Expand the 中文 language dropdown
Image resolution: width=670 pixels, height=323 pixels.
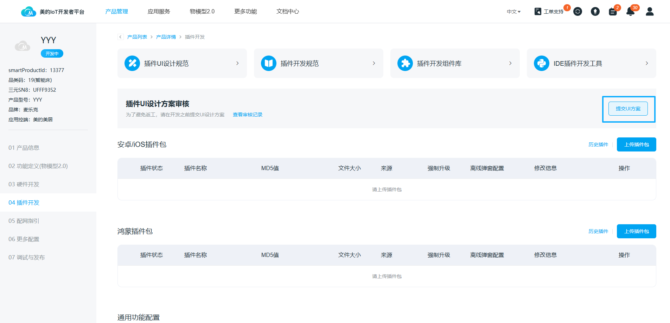(513, 12)
